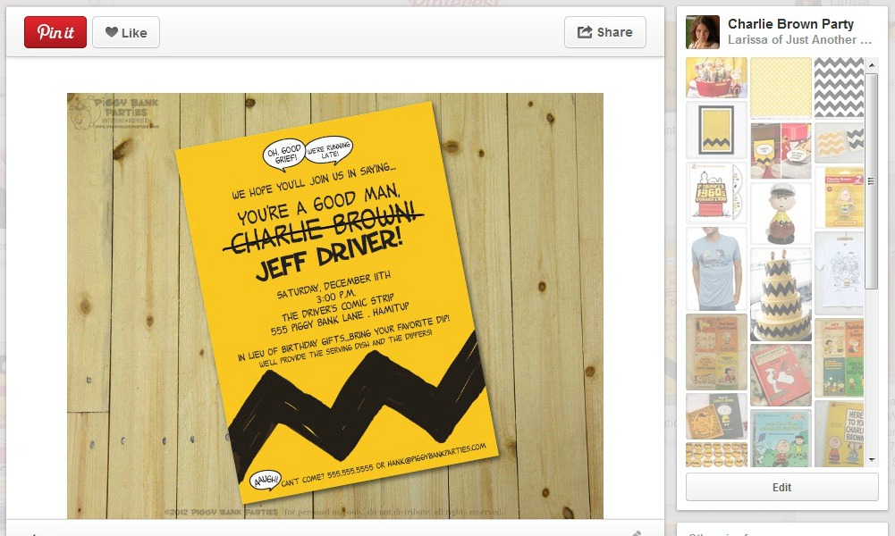This screenshot has height=536, width=895.
Task: Open the Larissa of Just Another link
Action: (799, 40)
